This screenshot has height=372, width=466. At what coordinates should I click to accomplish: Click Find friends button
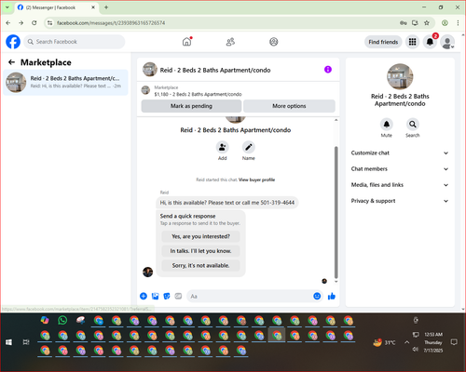point(383,42)
